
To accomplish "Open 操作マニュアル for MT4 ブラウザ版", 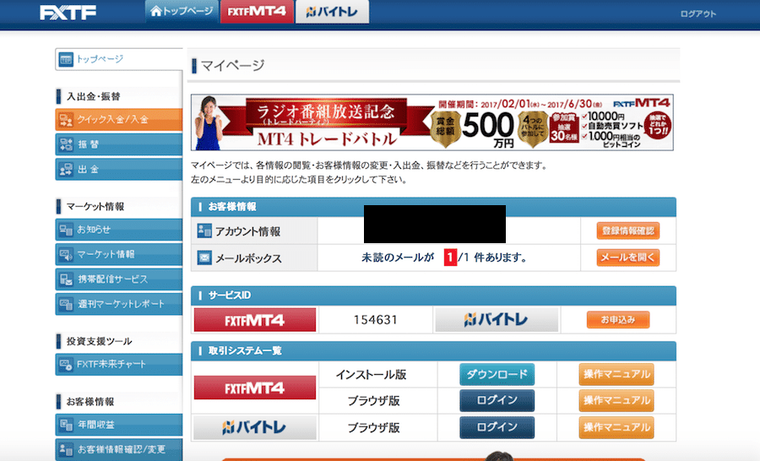I will click(x=616, y=400).
